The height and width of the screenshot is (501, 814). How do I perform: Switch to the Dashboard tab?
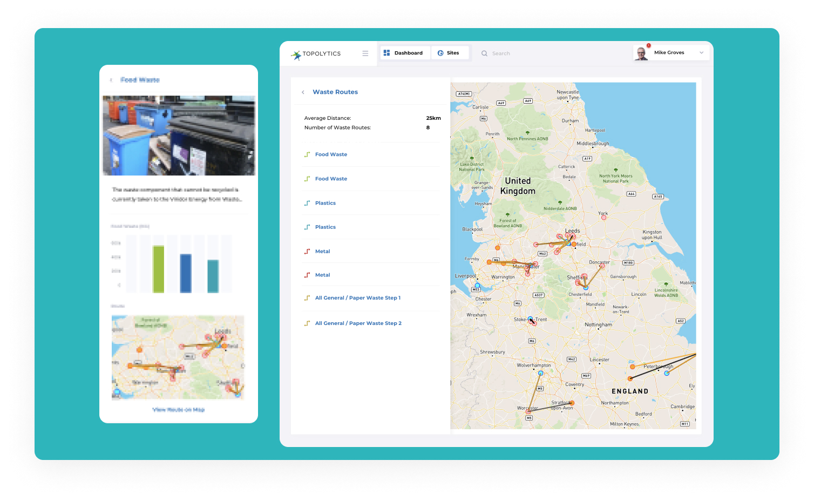coord(405,53)
